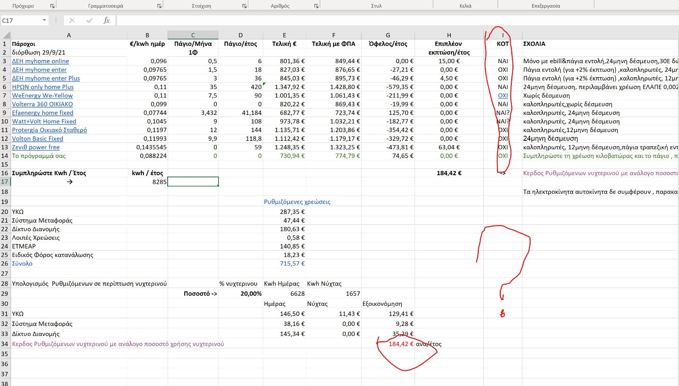Click the 'Ρυθμιζόμενες χρεώσεις' heading cell
Viewport: 679px width, 386px height.
297,202
